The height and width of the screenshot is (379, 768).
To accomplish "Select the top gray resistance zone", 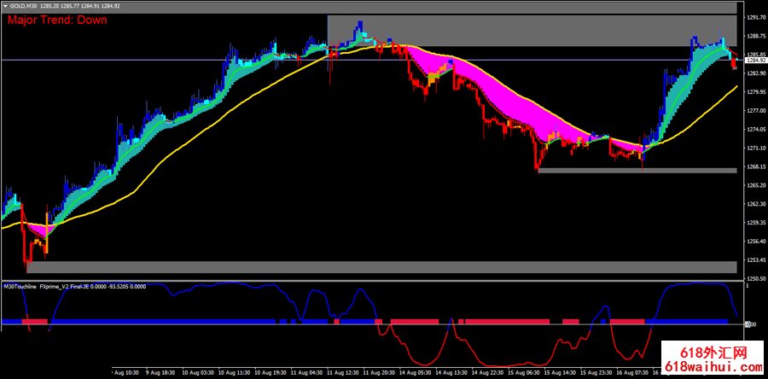I will coord(531,30).
